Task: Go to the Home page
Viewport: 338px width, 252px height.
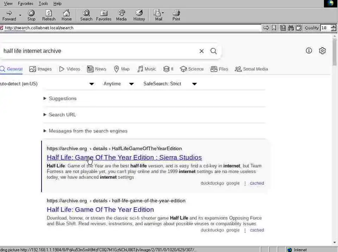Action: click(67, 15)
